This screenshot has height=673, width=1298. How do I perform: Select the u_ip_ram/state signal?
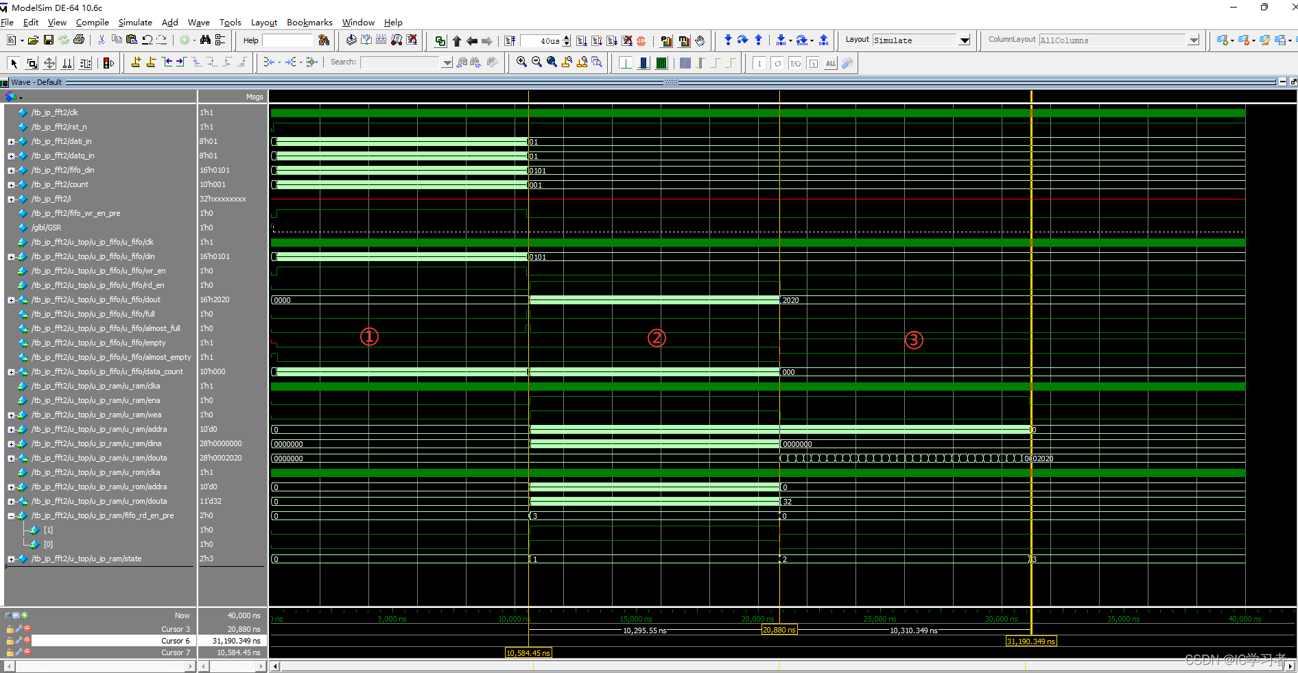click(x=86, y=559)
